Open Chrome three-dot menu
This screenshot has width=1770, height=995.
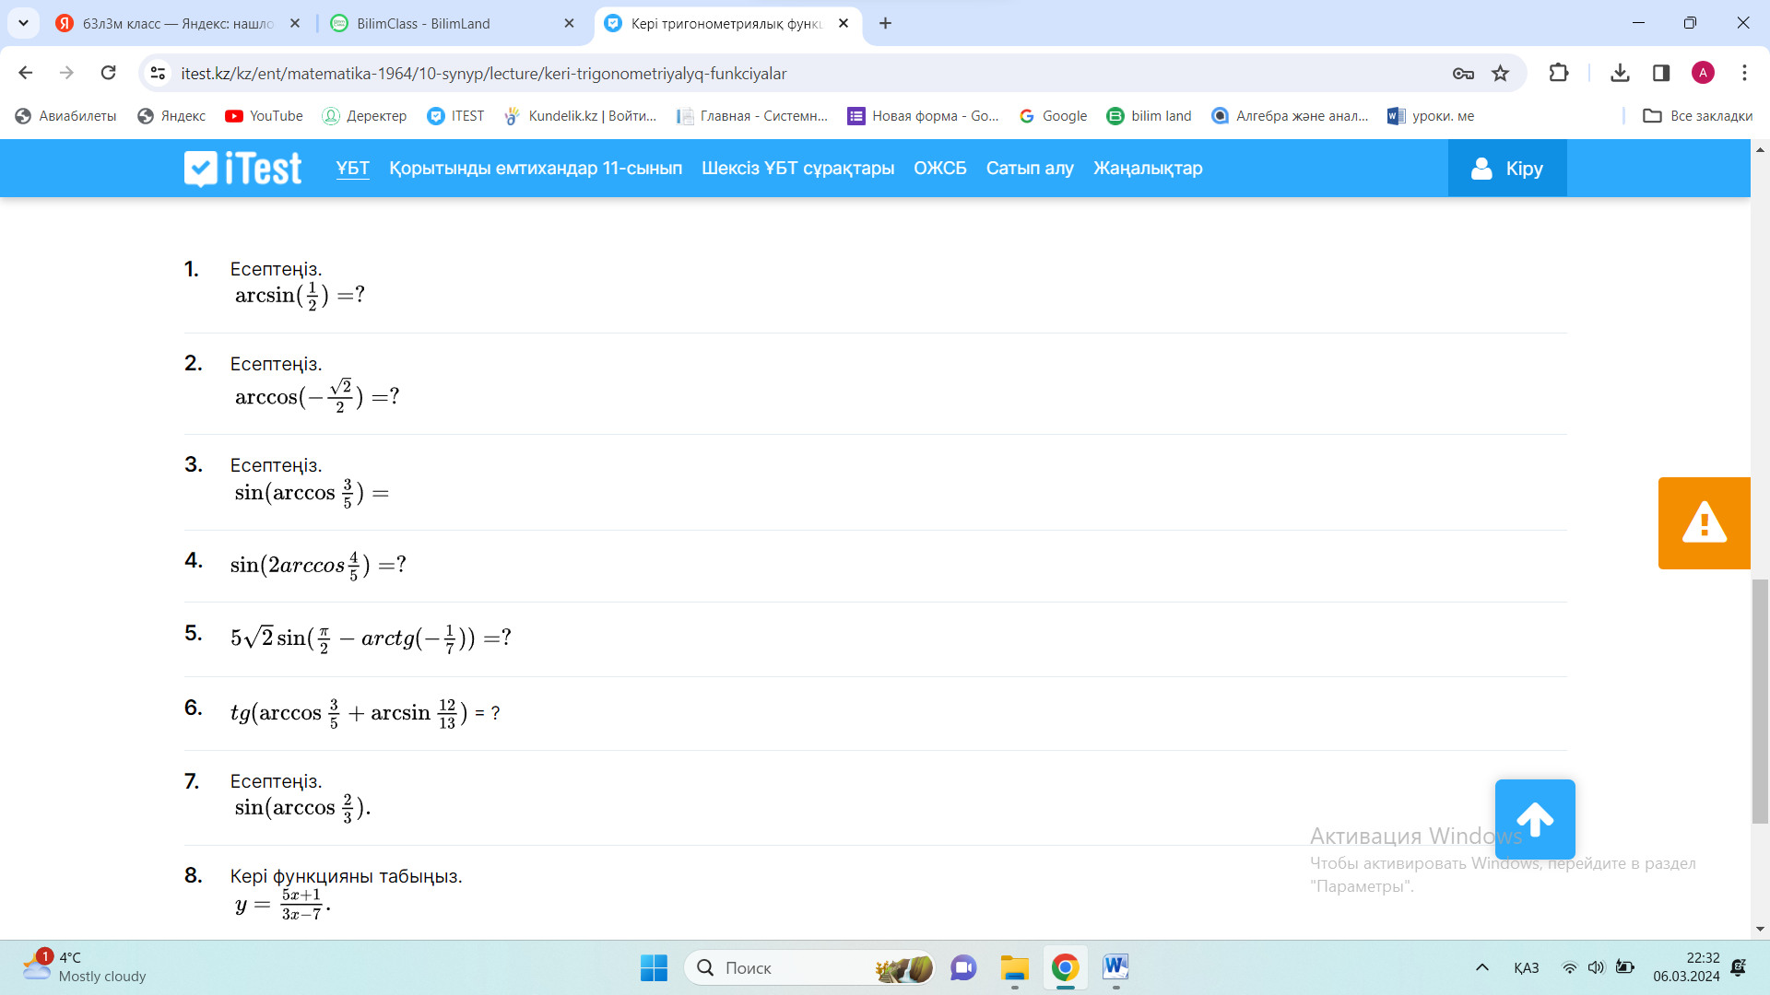click(1744, 74)
